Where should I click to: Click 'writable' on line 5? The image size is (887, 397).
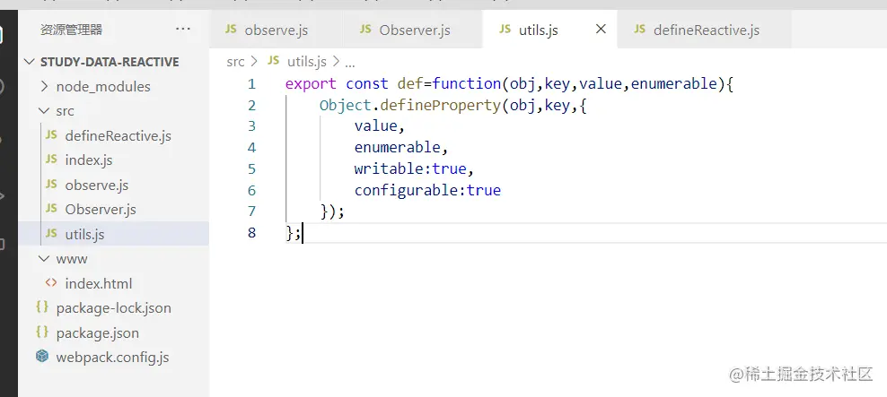point(389,168)
